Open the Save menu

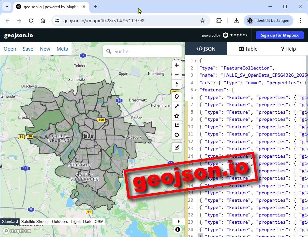28,49
